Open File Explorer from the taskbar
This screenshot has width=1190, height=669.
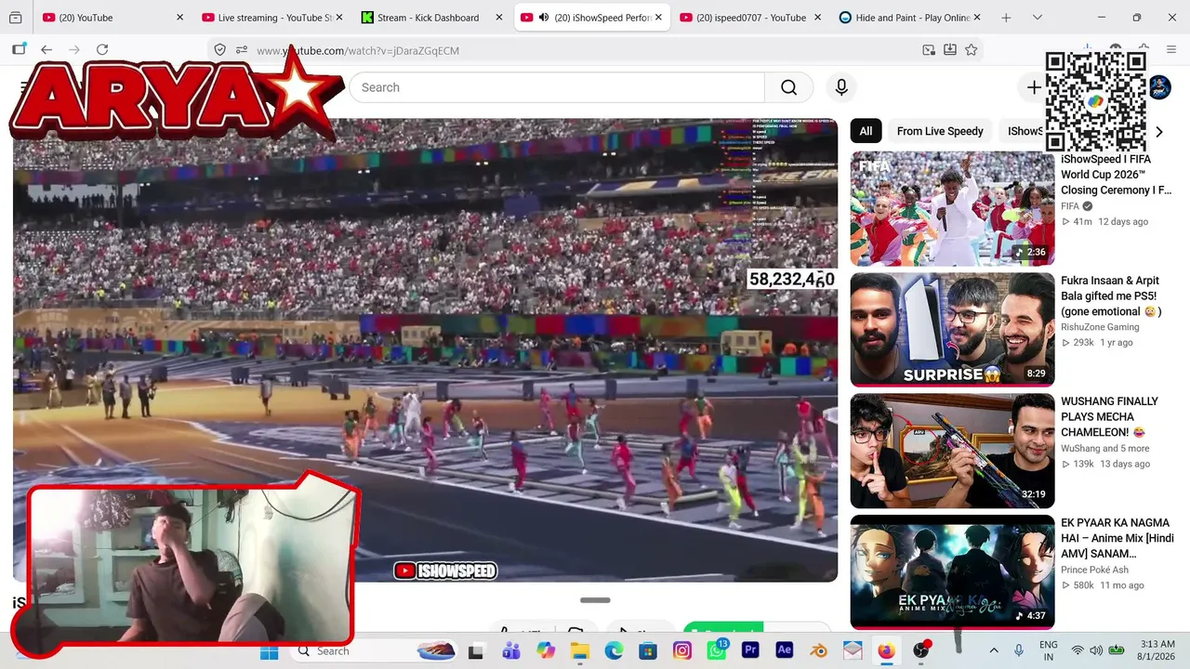coord(580,651)
